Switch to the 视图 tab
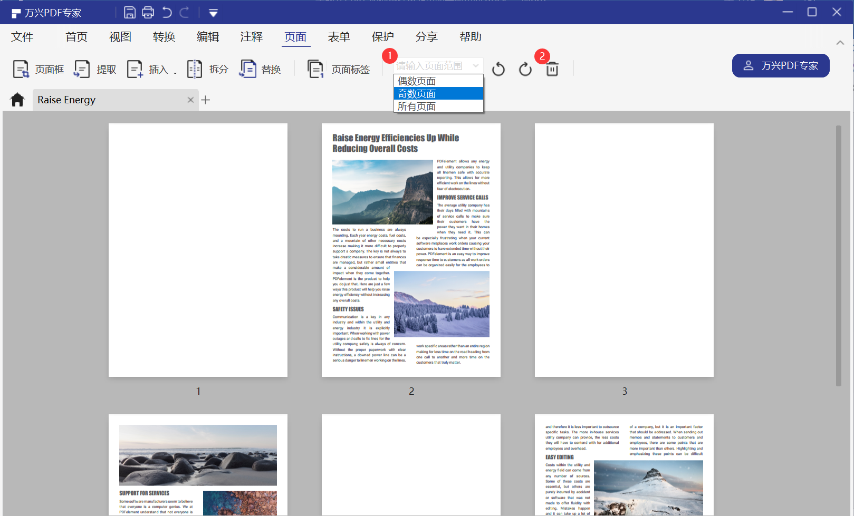The image size is (854, 516). 120,37
